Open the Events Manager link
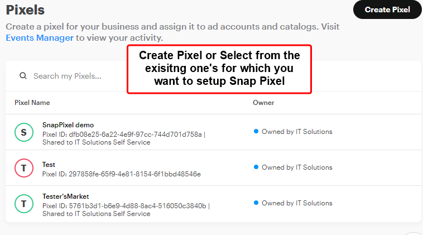 [x=40, y=38]
